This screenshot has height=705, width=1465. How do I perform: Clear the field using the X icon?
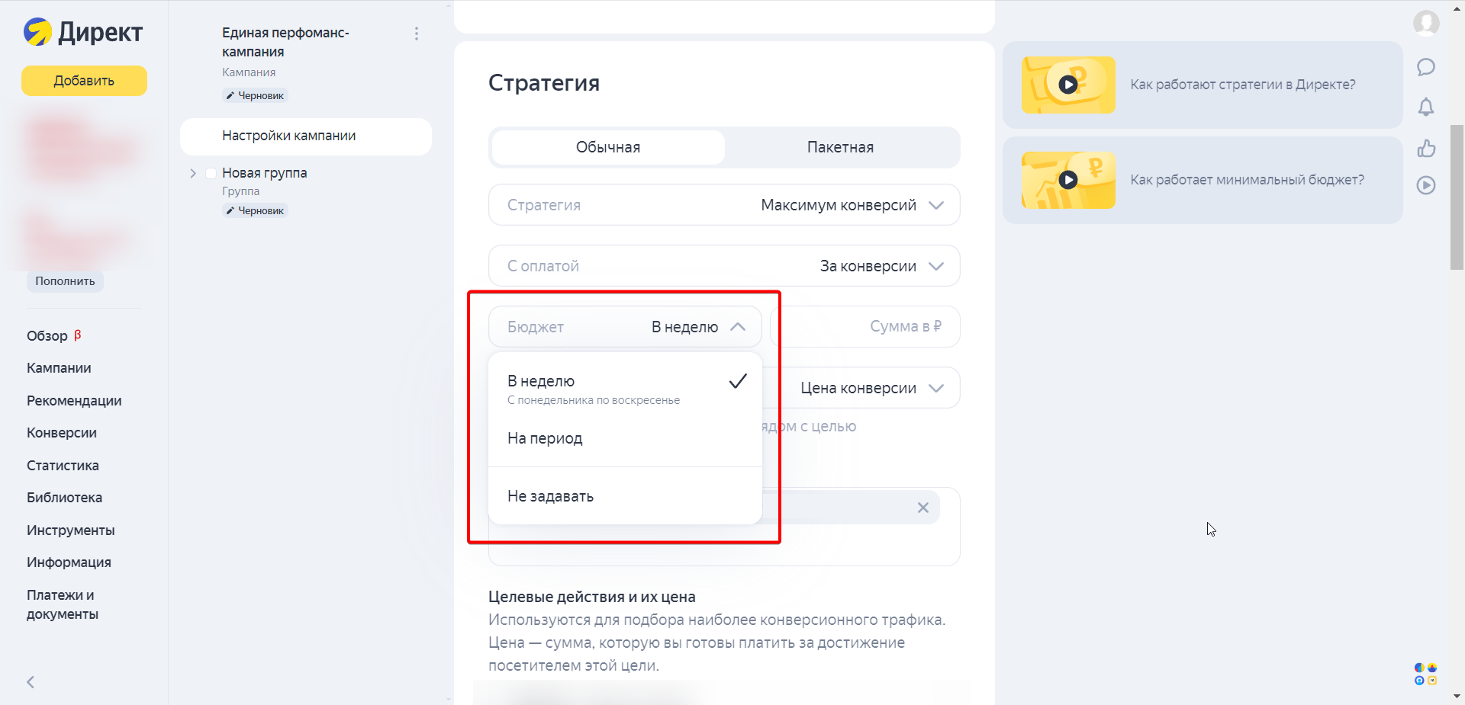tap(924, 507)
